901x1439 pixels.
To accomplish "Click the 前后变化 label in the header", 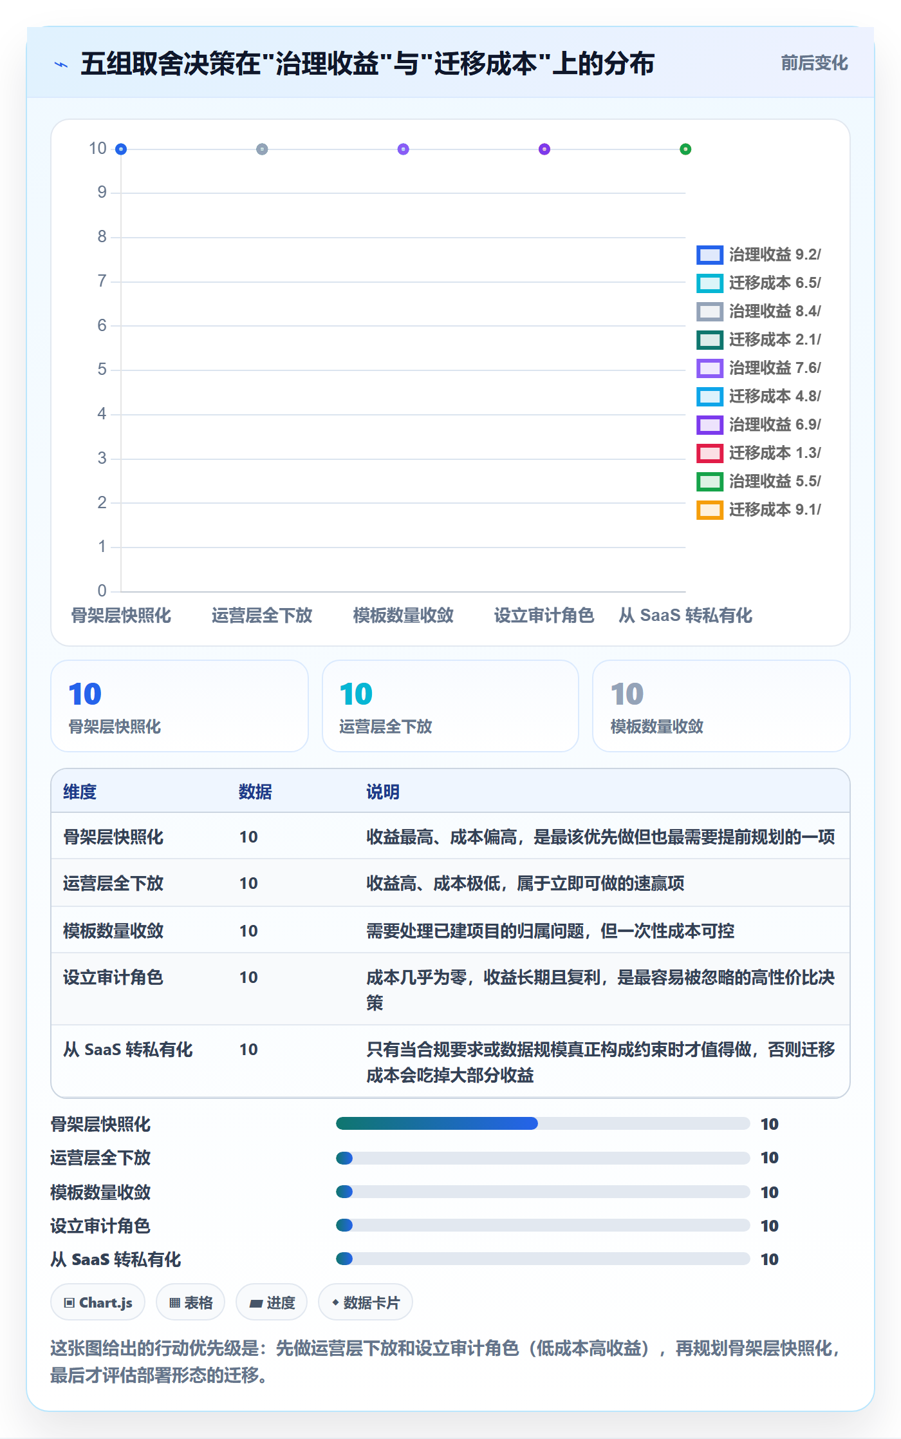I will (814, 63).
